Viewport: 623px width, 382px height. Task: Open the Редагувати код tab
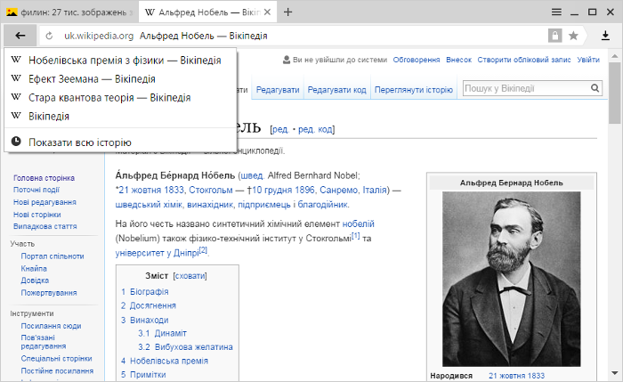337,90
